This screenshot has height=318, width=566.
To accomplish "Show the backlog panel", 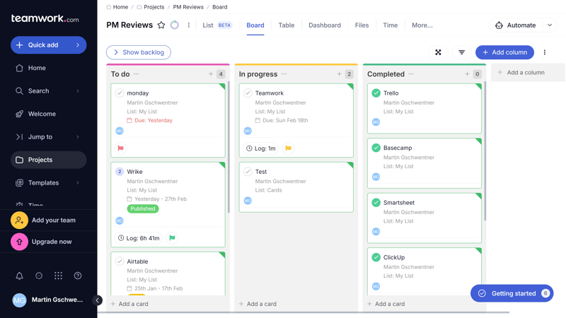I will 139,52.
